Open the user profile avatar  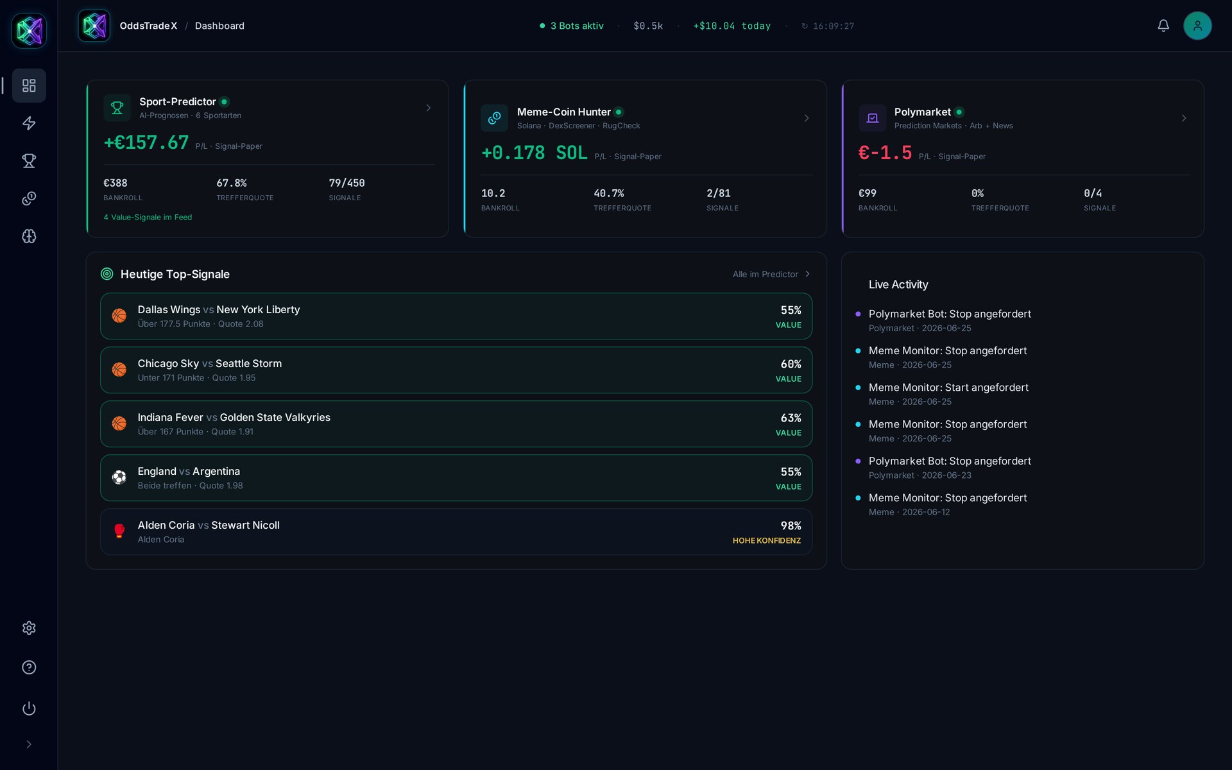point(1197,26)
